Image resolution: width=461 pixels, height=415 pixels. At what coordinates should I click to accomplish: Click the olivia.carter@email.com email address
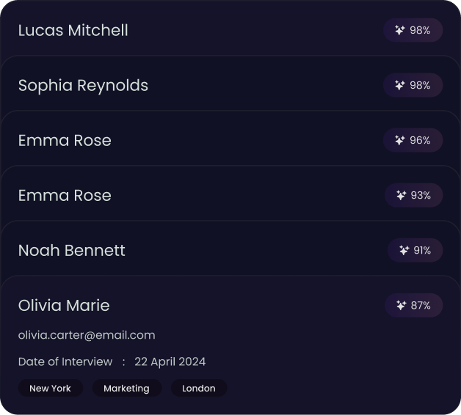click(87, 335)
